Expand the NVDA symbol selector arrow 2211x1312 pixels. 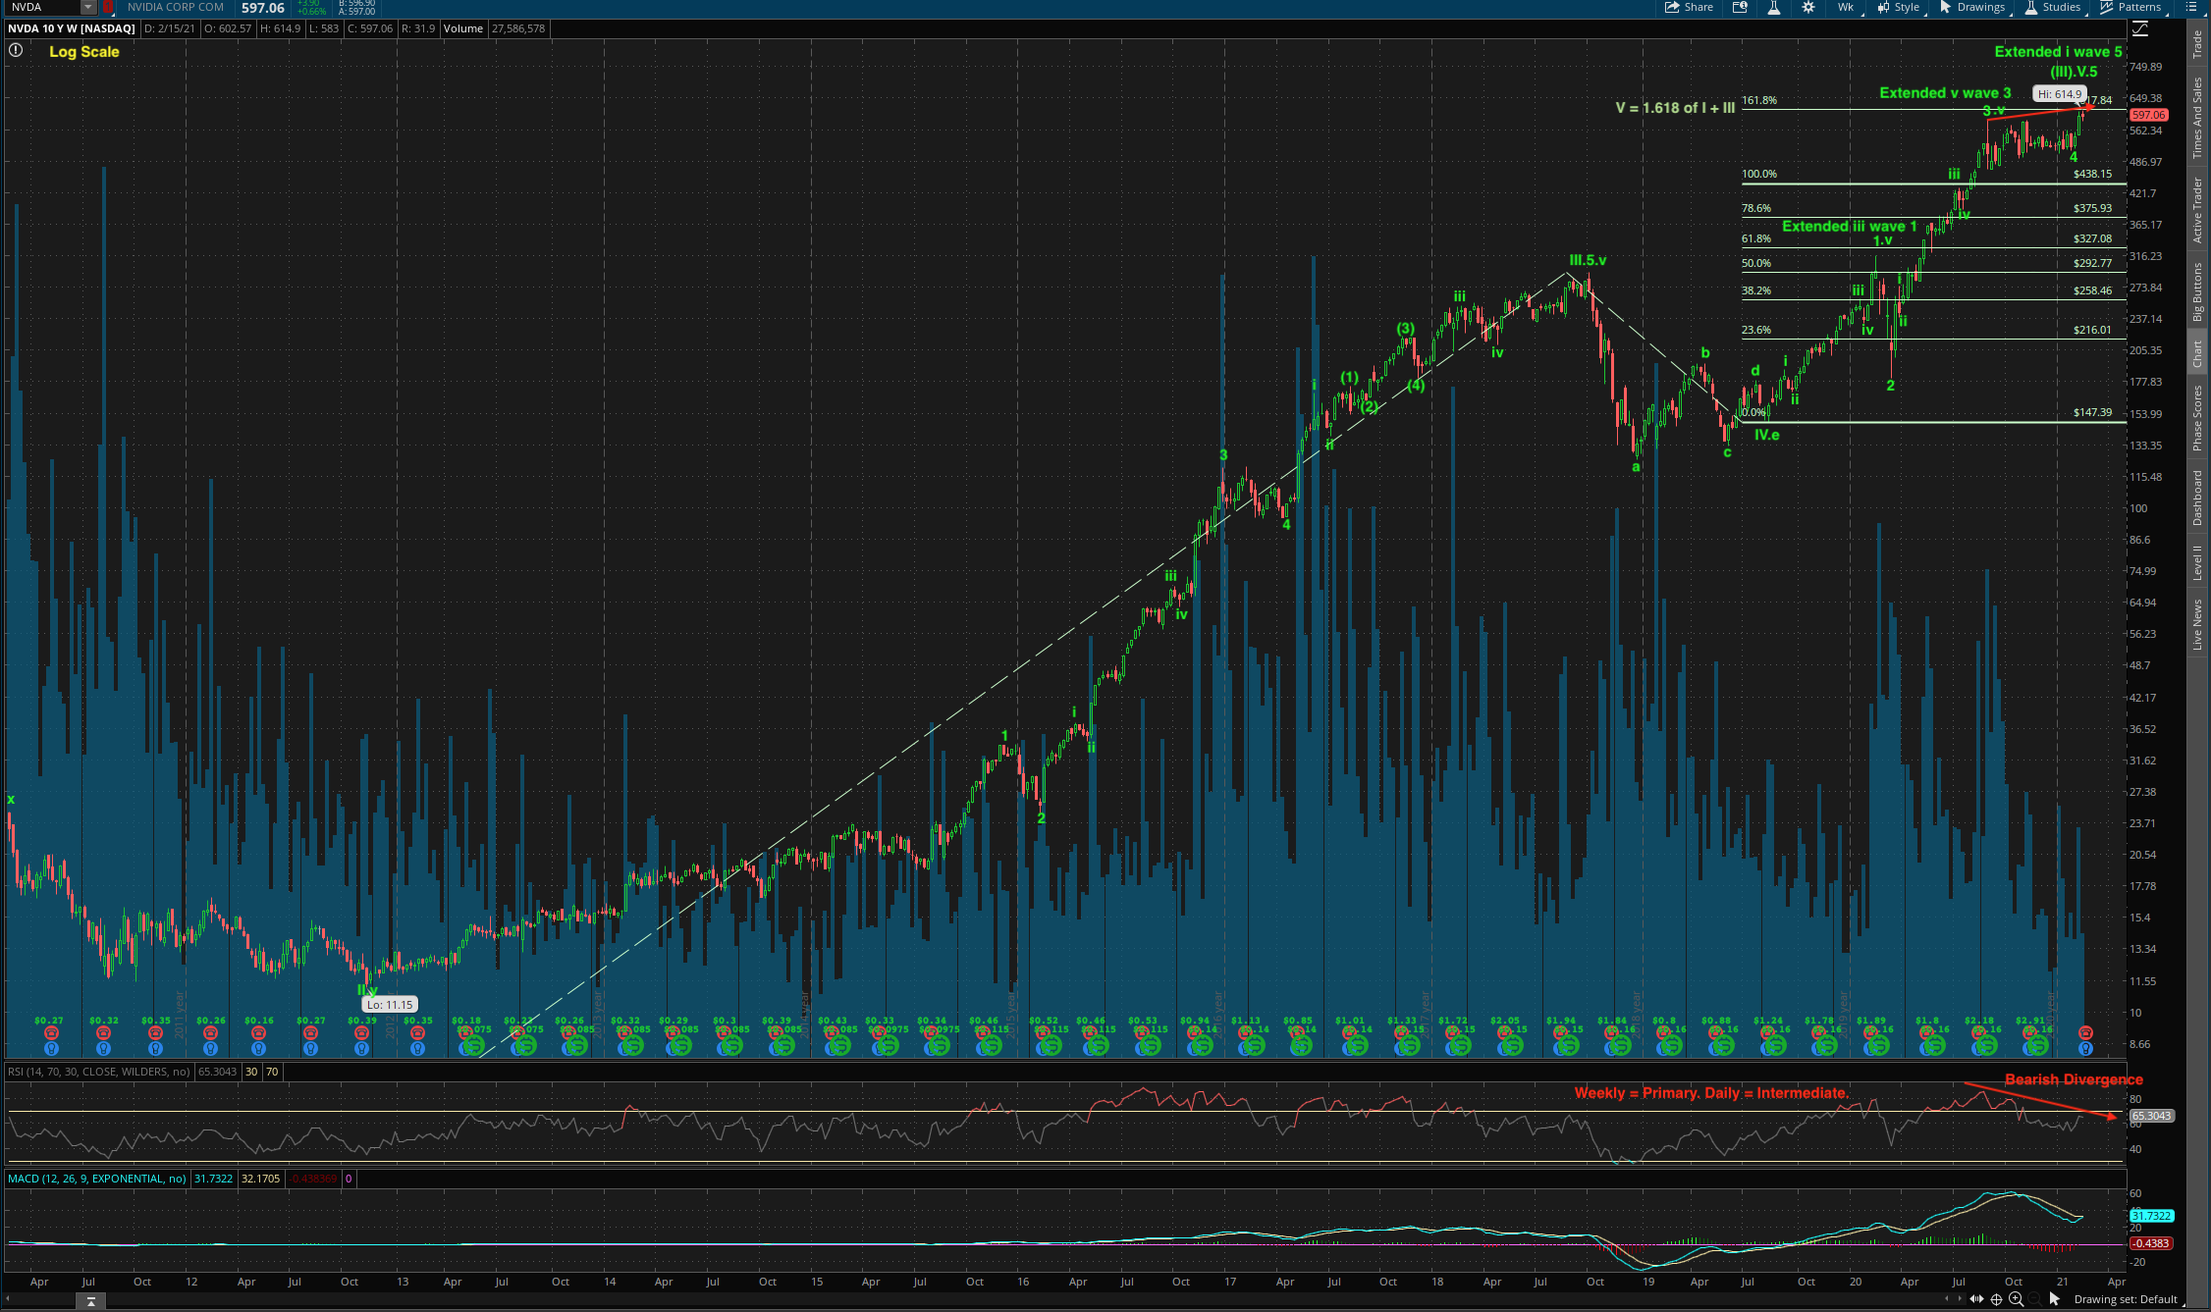[87, 7]
